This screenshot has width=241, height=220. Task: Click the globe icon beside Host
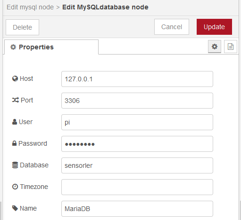[x=15, y=79]
